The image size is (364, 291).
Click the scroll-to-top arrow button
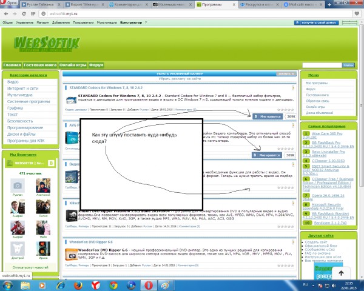coord(341,273)
